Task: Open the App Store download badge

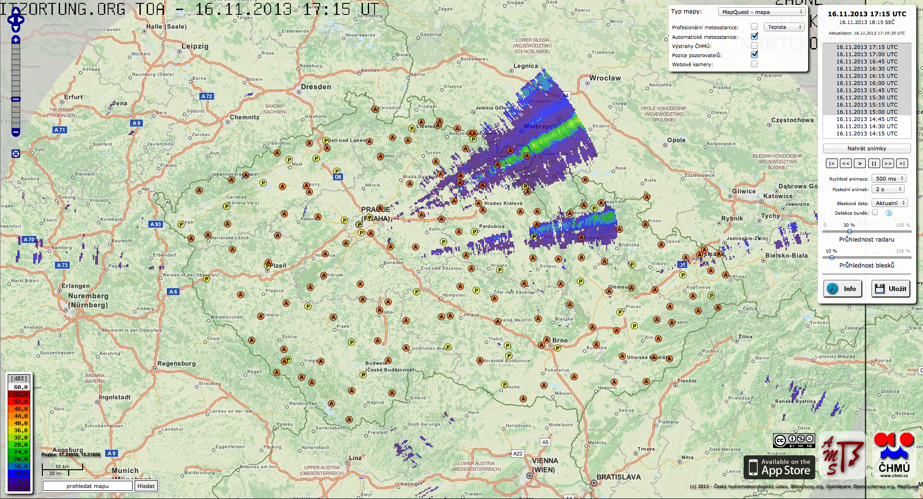Action: coord(779,467)
